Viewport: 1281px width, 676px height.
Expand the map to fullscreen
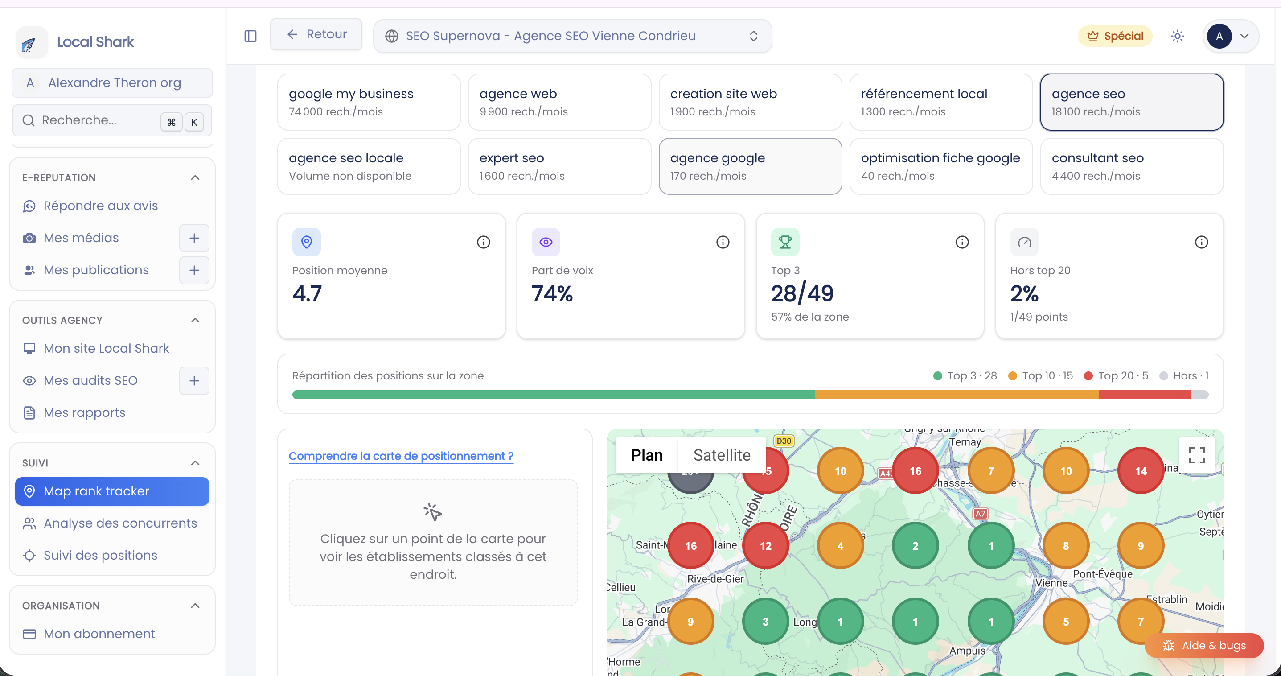(1197, 455)
